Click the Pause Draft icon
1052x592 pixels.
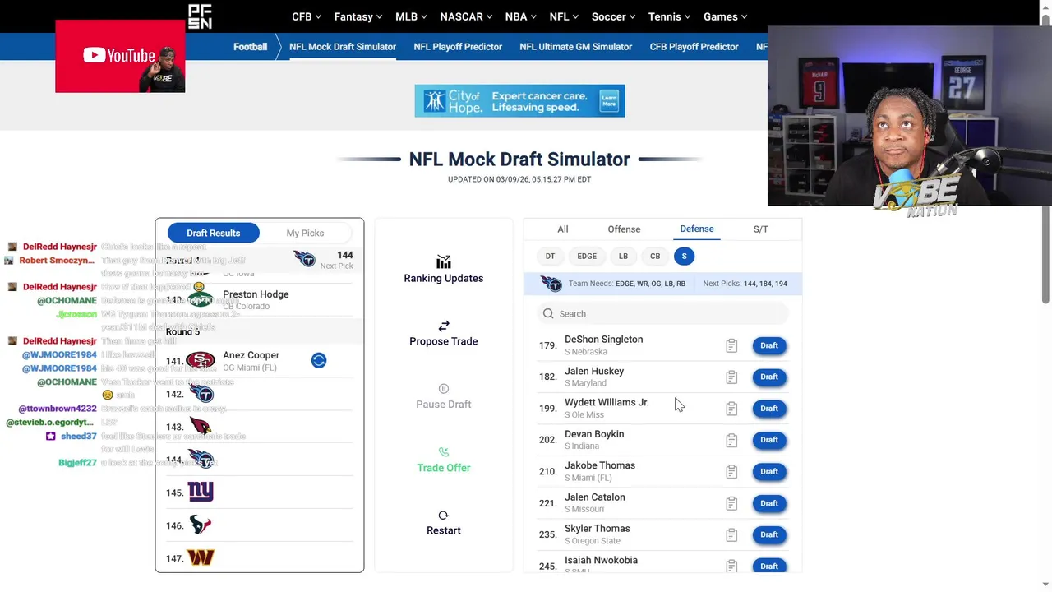click(444, 389)
